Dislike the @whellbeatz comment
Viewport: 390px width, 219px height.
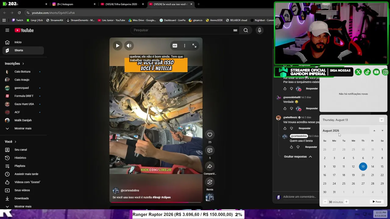[x=291, y=128]
